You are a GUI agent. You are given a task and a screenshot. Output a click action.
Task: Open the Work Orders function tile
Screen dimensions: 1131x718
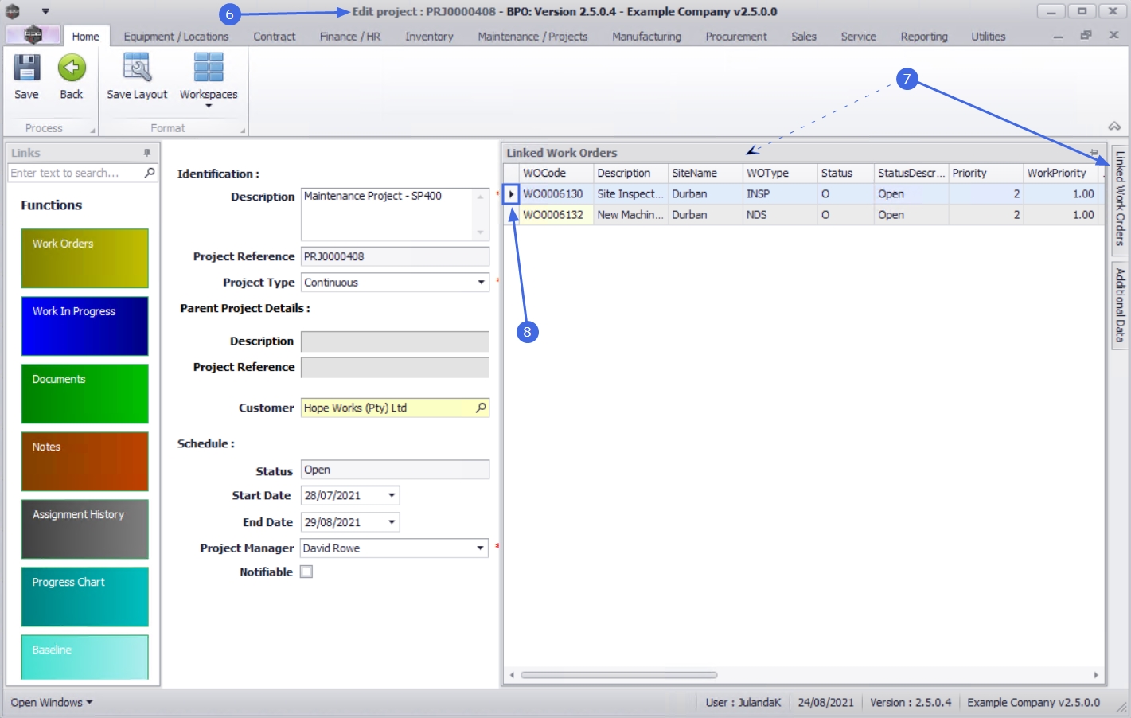pyautogui.click(x=84, y=258)
